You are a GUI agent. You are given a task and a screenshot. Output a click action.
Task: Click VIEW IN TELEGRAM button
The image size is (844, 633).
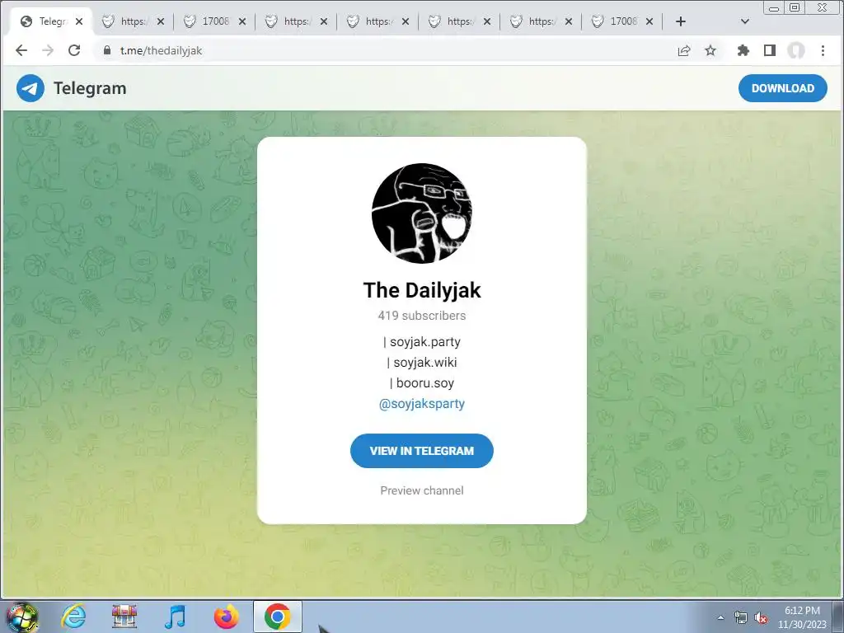coord(421,451)
